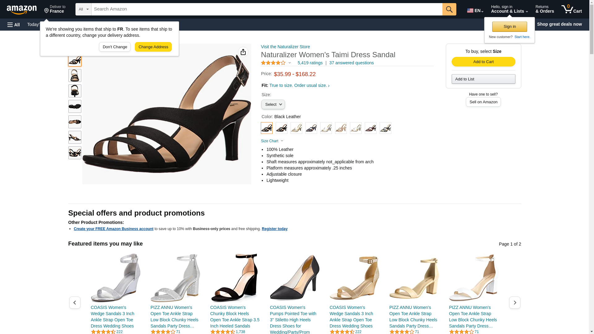Click the Amazon logo
The image size is (594, 334).
tap(22, 10)
